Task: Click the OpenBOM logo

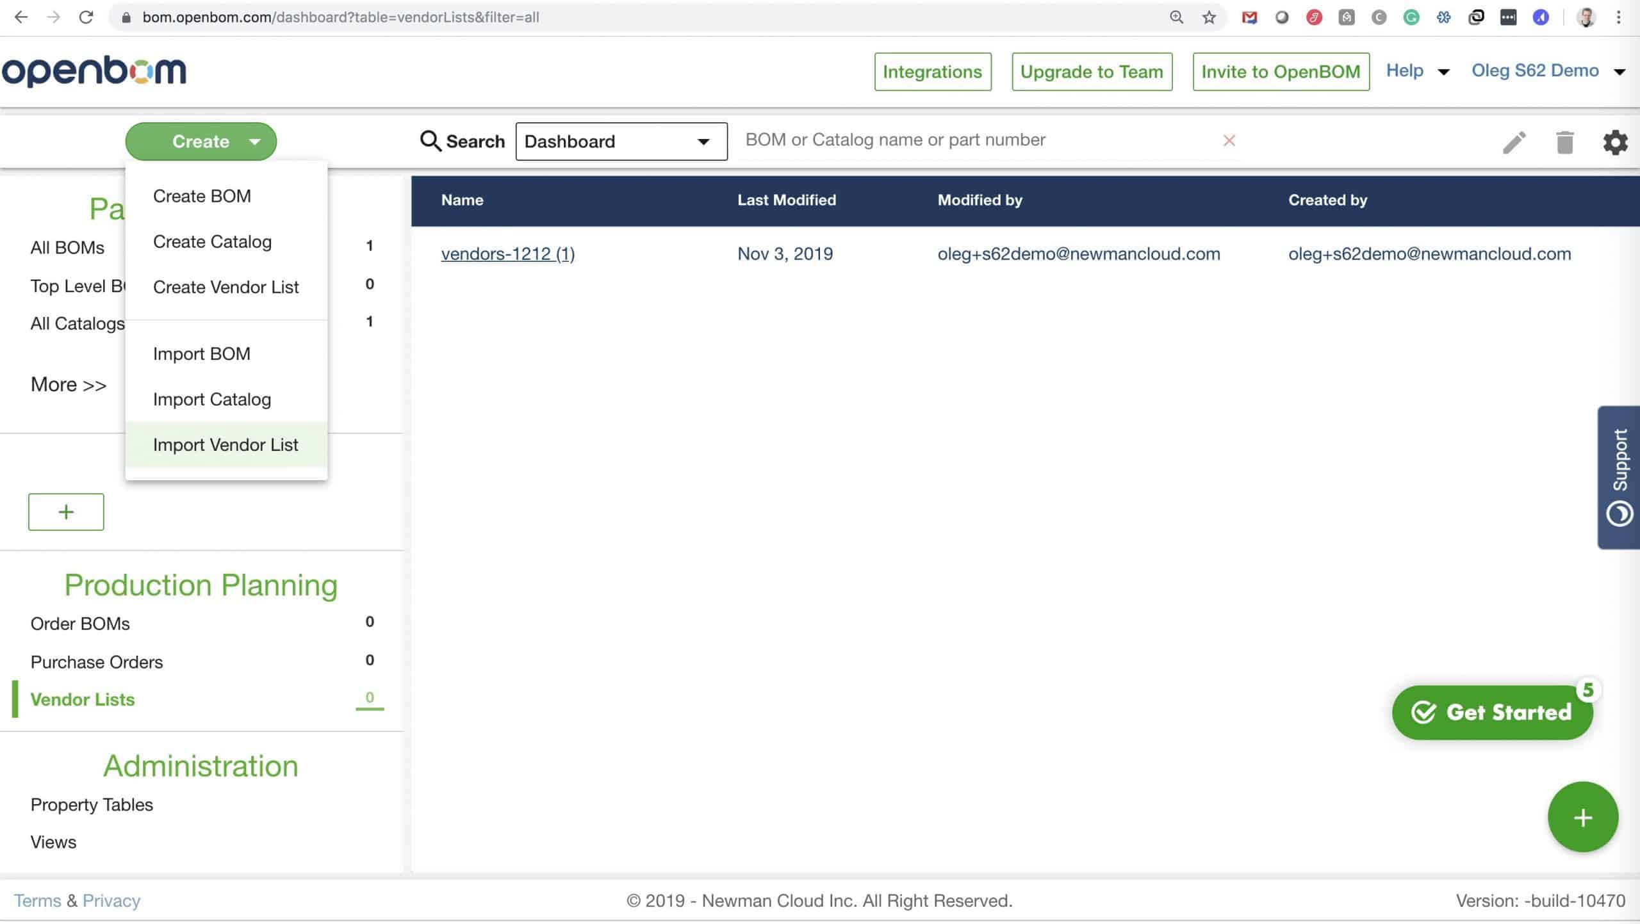Action: coord(94,71)
